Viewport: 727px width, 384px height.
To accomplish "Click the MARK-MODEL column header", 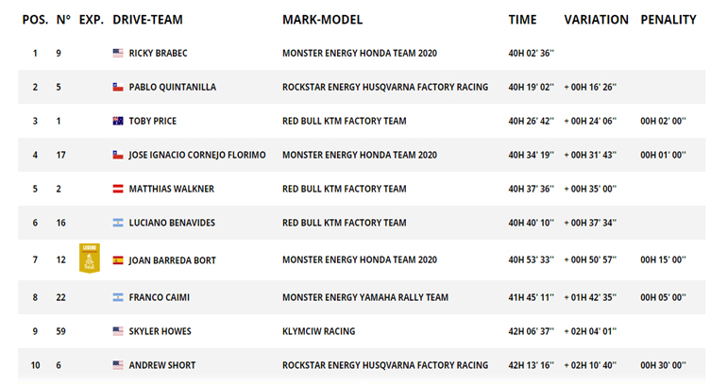I will [322, 20].
